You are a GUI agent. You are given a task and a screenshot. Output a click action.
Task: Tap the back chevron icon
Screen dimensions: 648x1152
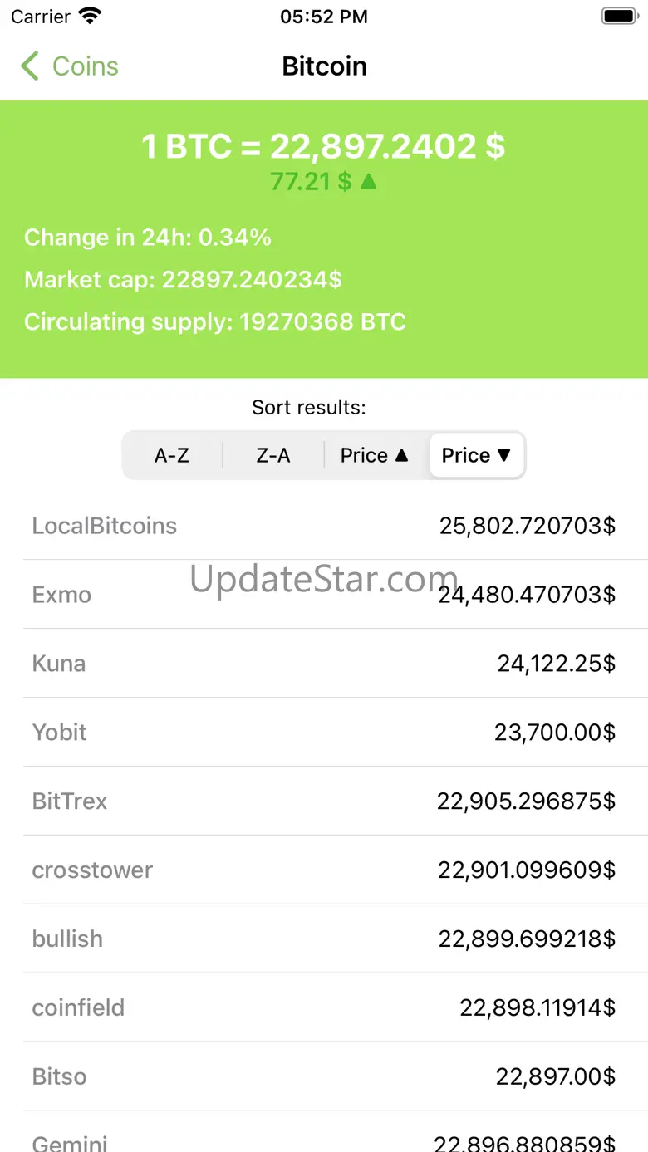[30, 66]
